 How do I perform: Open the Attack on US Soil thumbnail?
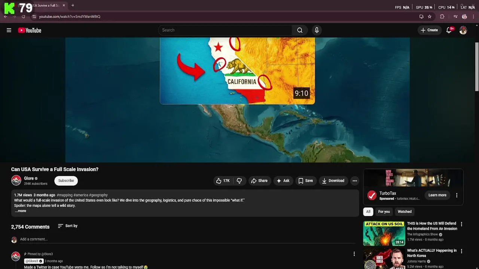coord(384,234)
